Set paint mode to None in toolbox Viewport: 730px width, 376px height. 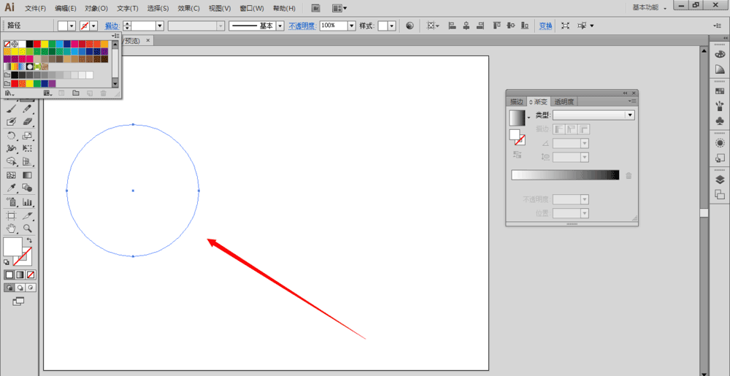[31, 275]
